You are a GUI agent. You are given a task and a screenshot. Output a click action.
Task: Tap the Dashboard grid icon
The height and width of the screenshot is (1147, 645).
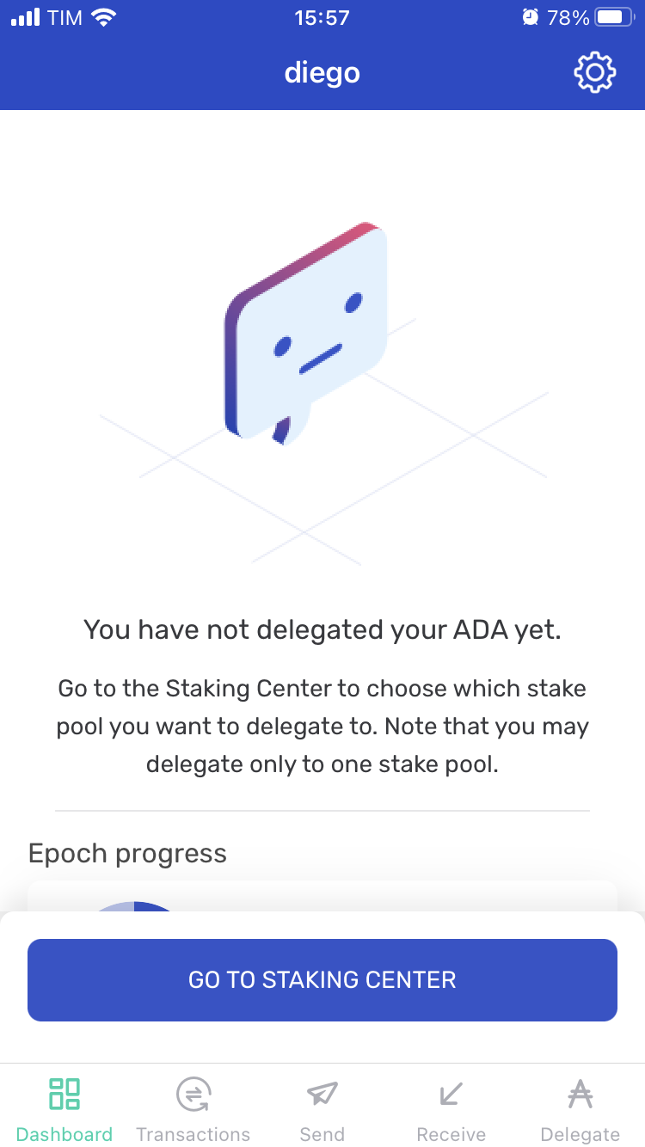[x=64, y=1094]
